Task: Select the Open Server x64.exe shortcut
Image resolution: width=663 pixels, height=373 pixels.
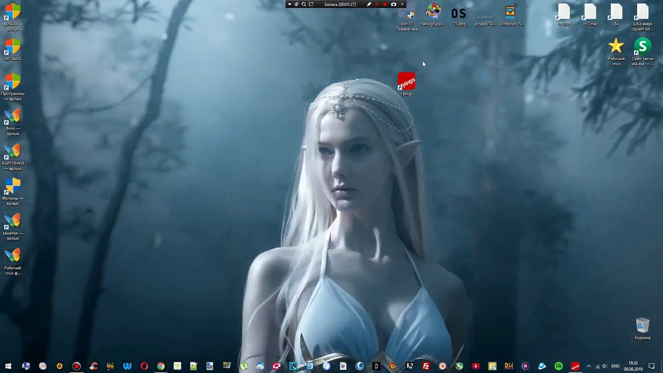Action: (642, 52)
